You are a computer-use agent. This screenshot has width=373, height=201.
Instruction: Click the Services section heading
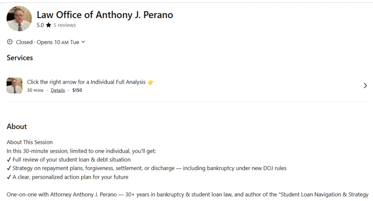(20, 58)
